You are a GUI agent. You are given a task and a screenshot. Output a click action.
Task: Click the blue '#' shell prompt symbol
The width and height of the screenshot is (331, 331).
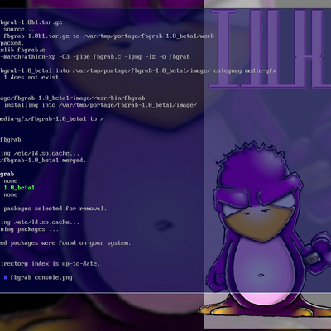pos(5,277)
